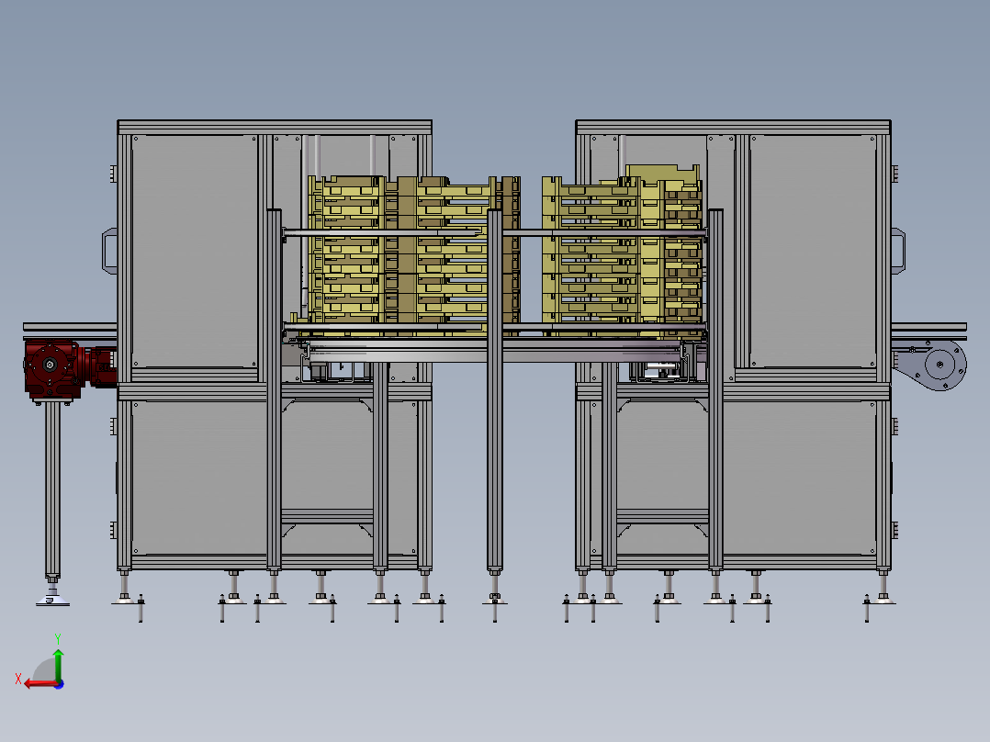Image resolution: width=990 pixels, height=742 pixels.
Task: Pick the handle on the left cabinet side
Action: click(x=109, y=252)
